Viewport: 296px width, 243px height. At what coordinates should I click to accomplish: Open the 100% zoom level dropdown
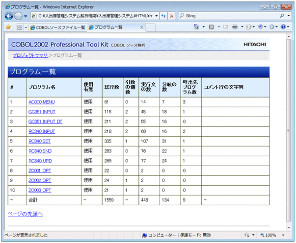click(x=283, y=235)
